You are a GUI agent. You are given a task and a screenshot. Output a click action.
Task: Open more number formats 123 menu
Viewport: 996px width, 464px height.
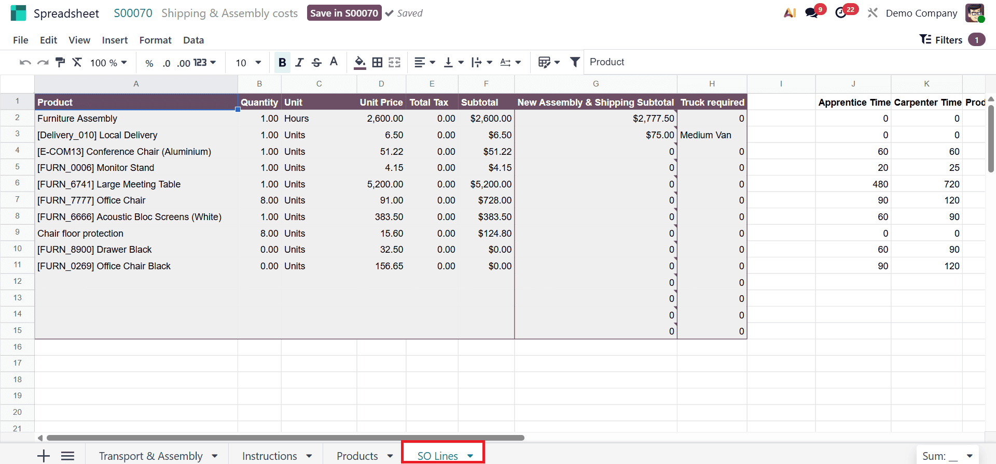[x=204, y=63]
